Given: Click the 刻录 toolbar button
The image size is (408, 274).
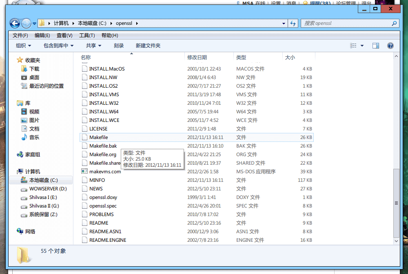Looking at the screenshot, I should 119,46.
